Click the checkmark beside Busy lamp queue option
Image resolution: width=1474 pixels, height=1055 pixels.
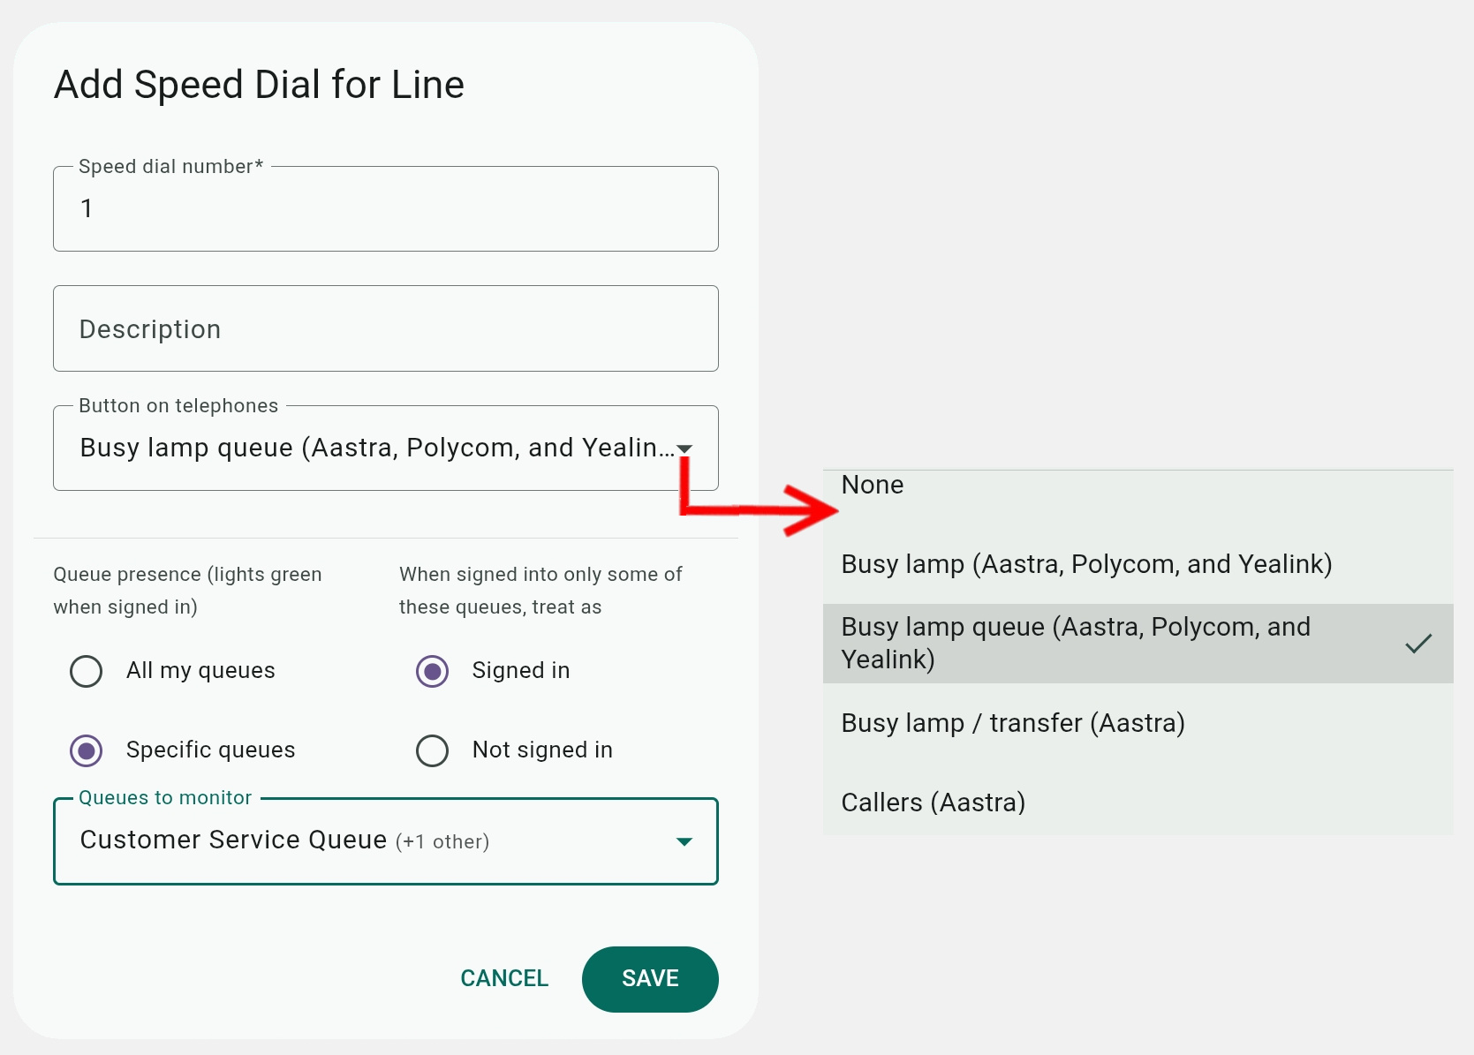pyautogui.click(x=1418, y=644)
